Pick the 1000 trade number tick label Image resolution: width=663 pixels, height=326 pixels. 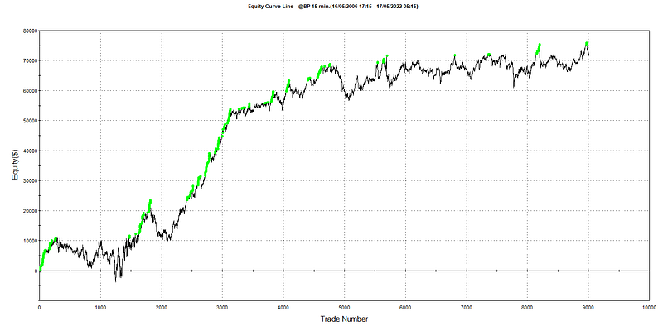click(100, 307)
